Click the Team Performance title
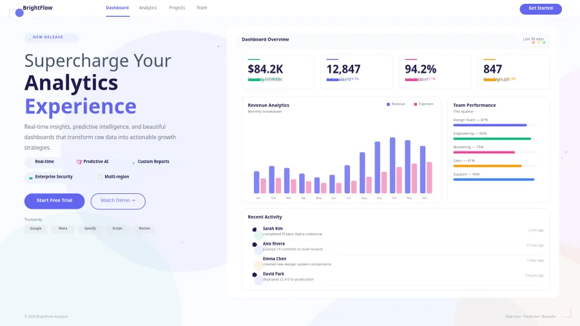The image size is (580, 326). (474, 106)
